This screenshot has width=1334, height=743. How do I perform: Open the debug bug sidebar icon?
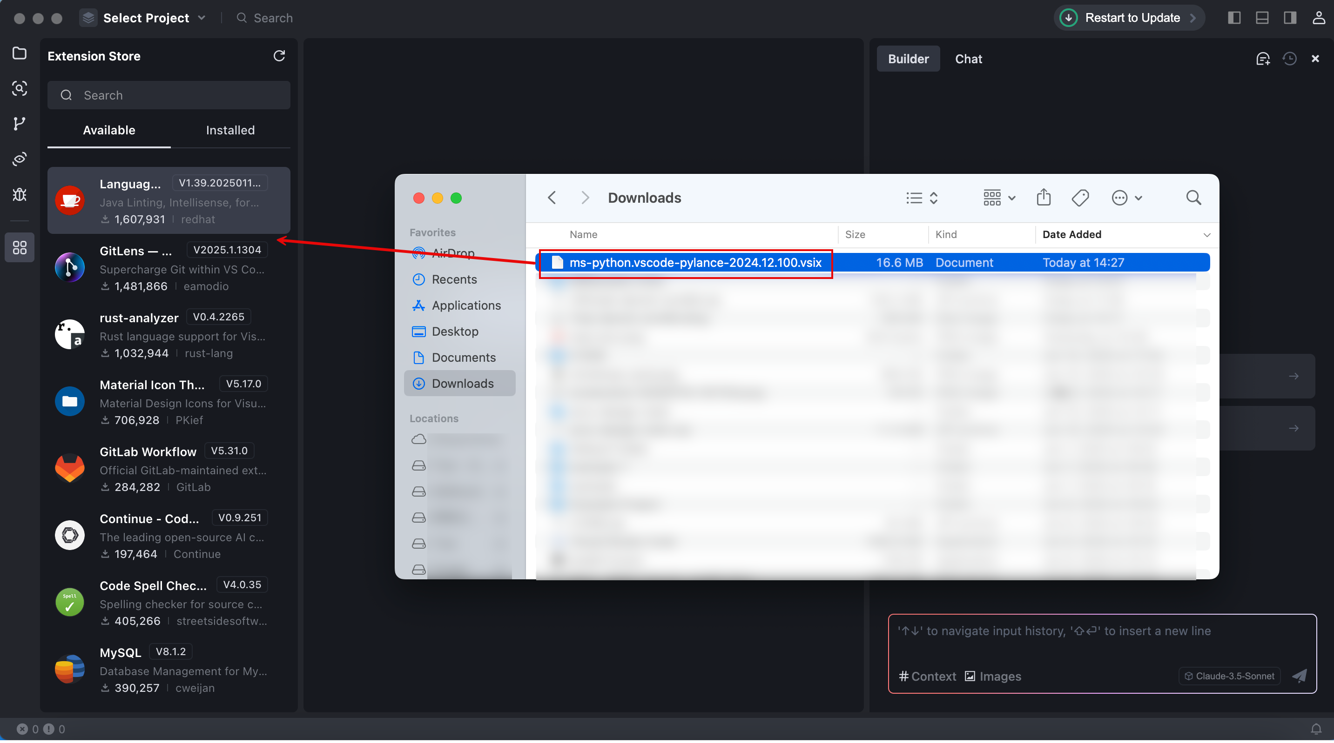(19, 194)
